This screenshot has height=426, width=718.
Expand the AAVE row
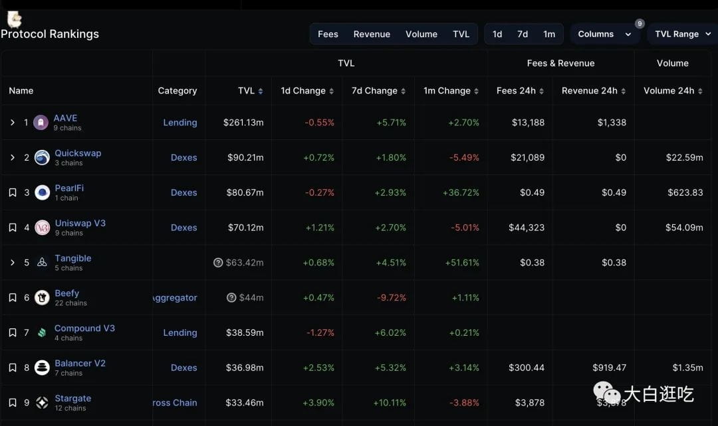[13, 123]
